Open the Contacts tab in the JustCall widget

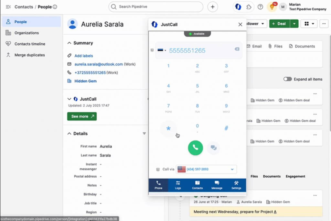pos(198,185)
